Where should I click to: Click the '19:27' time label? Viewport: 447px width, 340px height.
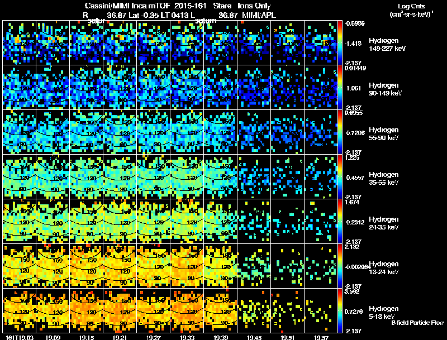(x=153, y=338)
